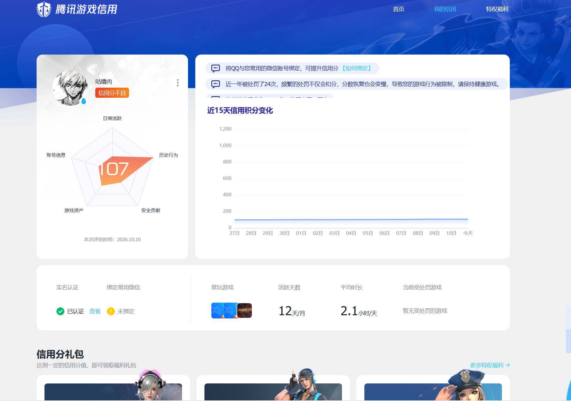The image size is (571, 401).
Task: Go to the 首页 tab
Action: tap(398, 9)
